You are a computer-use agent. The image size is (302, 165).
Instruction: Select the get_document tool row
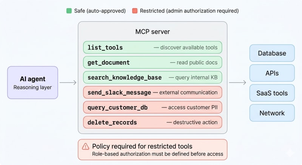153,62
